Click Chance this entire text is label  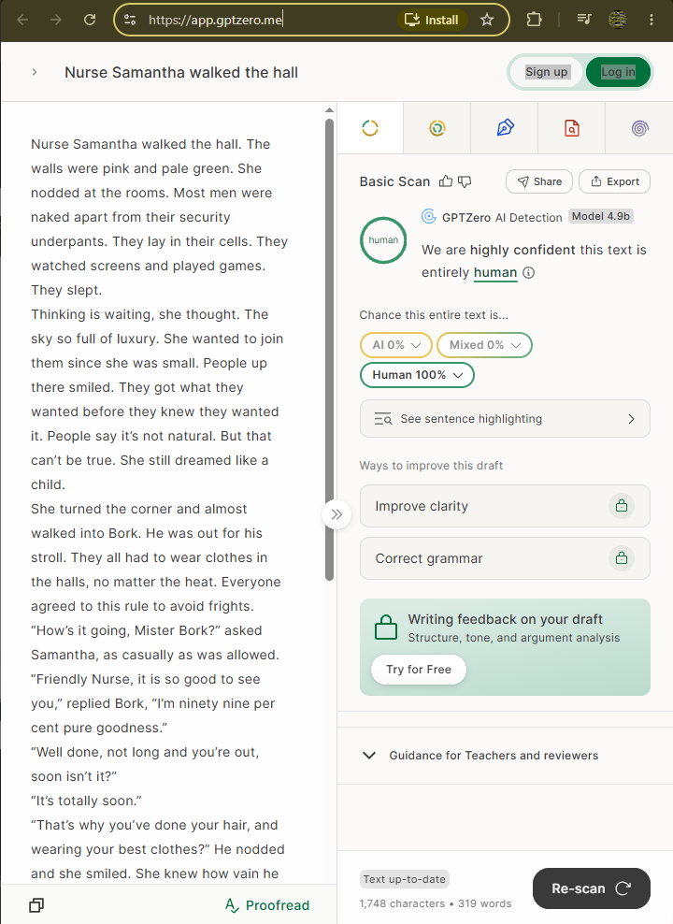pos(434,314)
